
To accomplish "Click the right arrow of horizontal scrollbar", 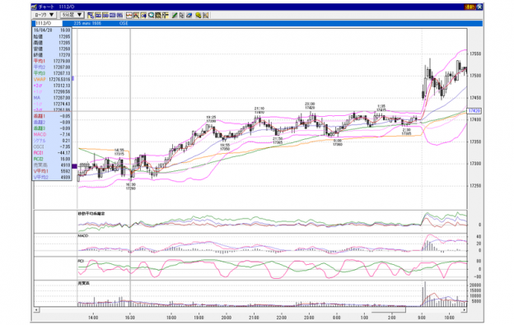I will pos(465,309).
